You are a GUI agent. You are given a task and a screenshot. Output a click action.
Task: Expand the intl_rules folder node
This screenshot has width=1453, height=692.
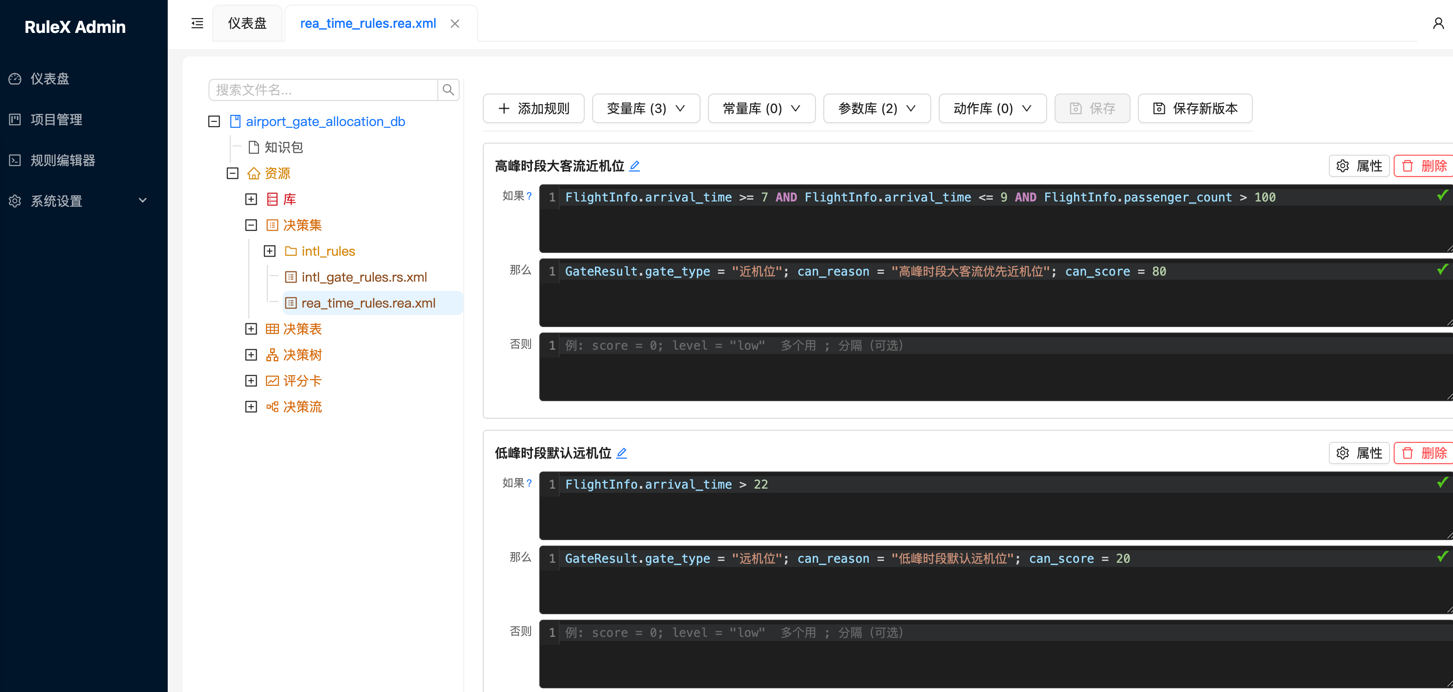(x=270, y=251)
